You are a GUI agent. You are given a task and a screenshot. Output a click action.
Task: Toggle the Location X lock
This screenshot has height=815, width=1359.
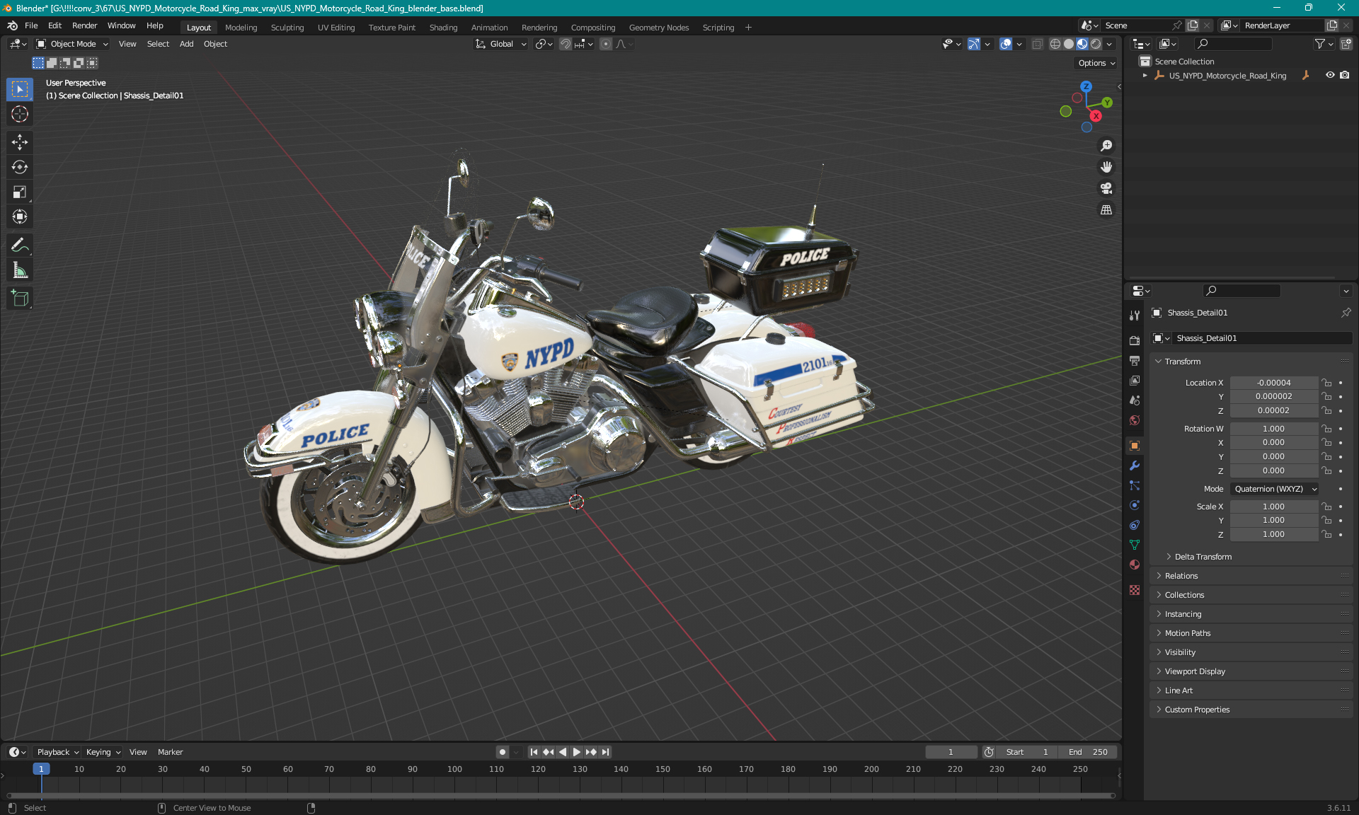1327,383
